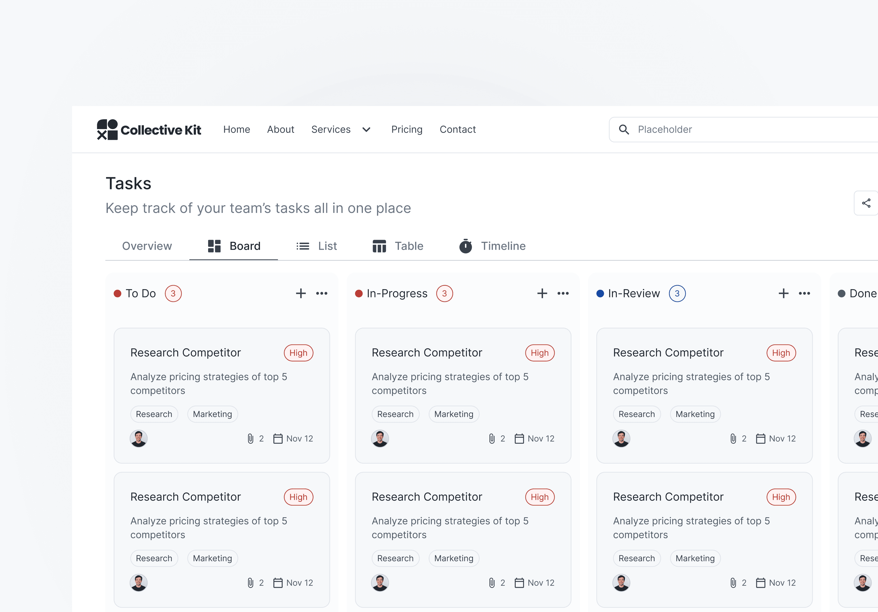Select Research tag on top In-Review card
Screen dimensions: 878x612
point(637,414)
